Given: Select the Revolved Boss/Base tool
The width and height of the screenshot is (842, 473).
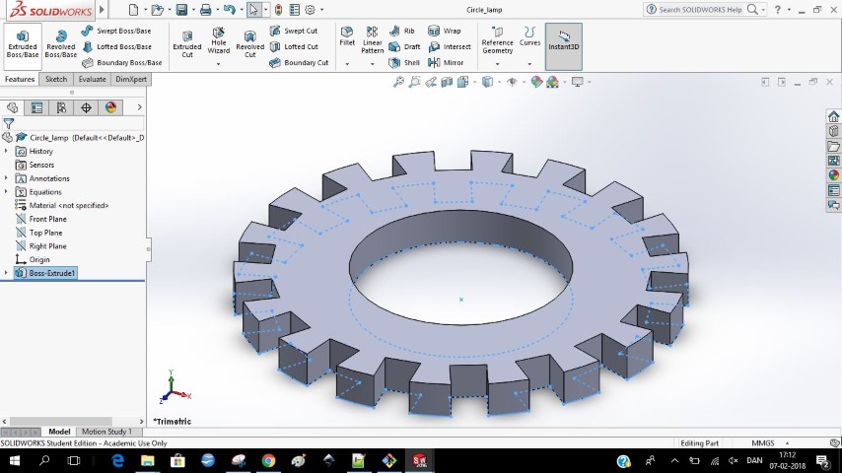Looking at the screenshot, I should click(x=61, y=45).
